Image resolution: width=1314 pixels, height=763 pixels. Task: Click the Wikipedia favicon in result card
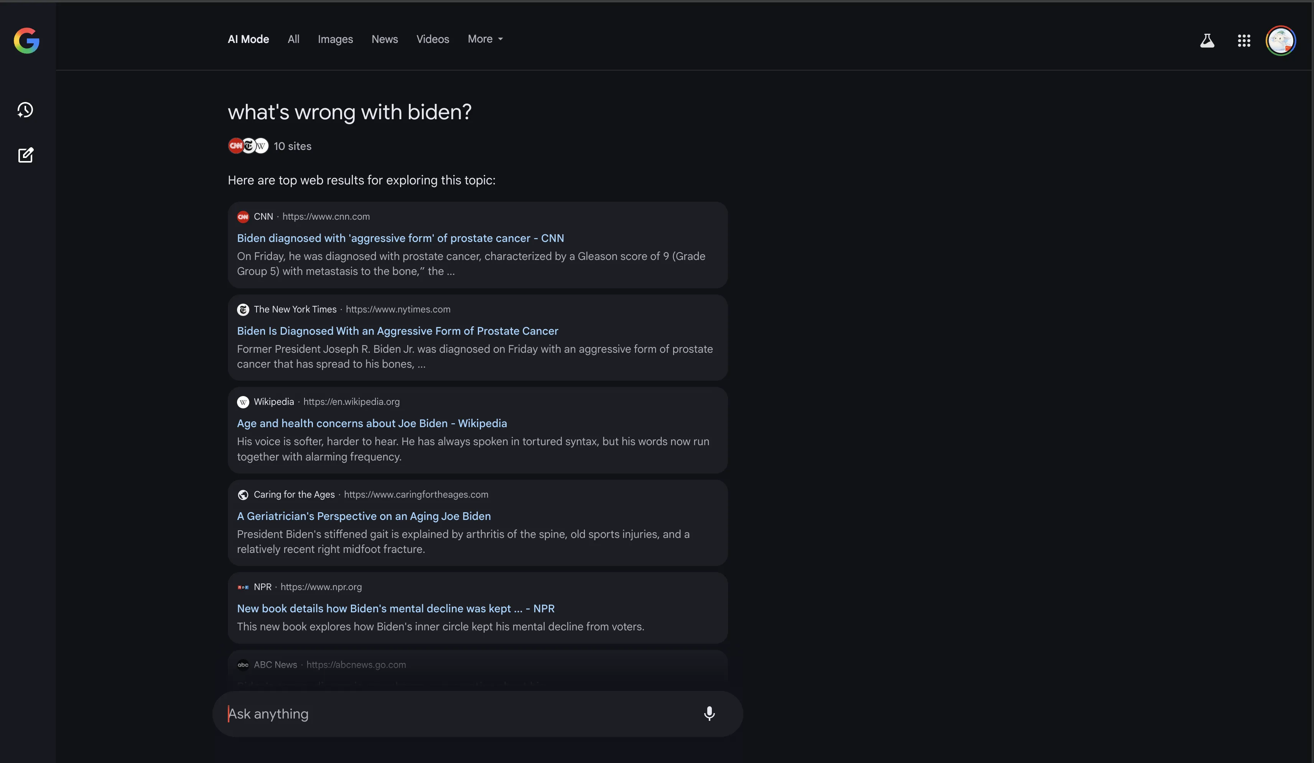tap(243, 402)
